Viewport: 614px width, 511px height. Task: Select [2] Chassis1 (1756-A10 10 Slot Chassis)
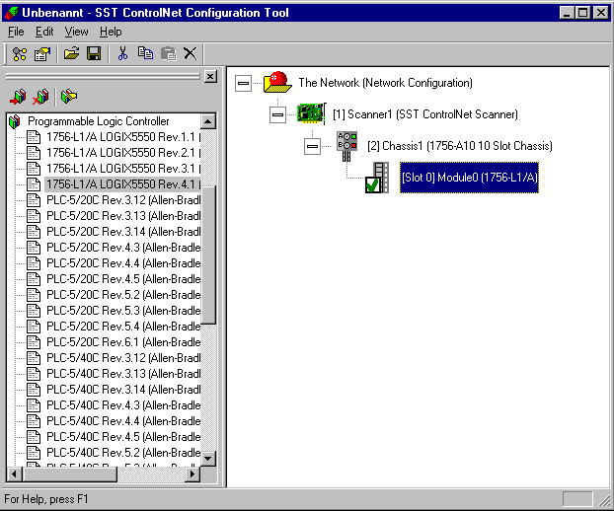click(x=460, y=146)
